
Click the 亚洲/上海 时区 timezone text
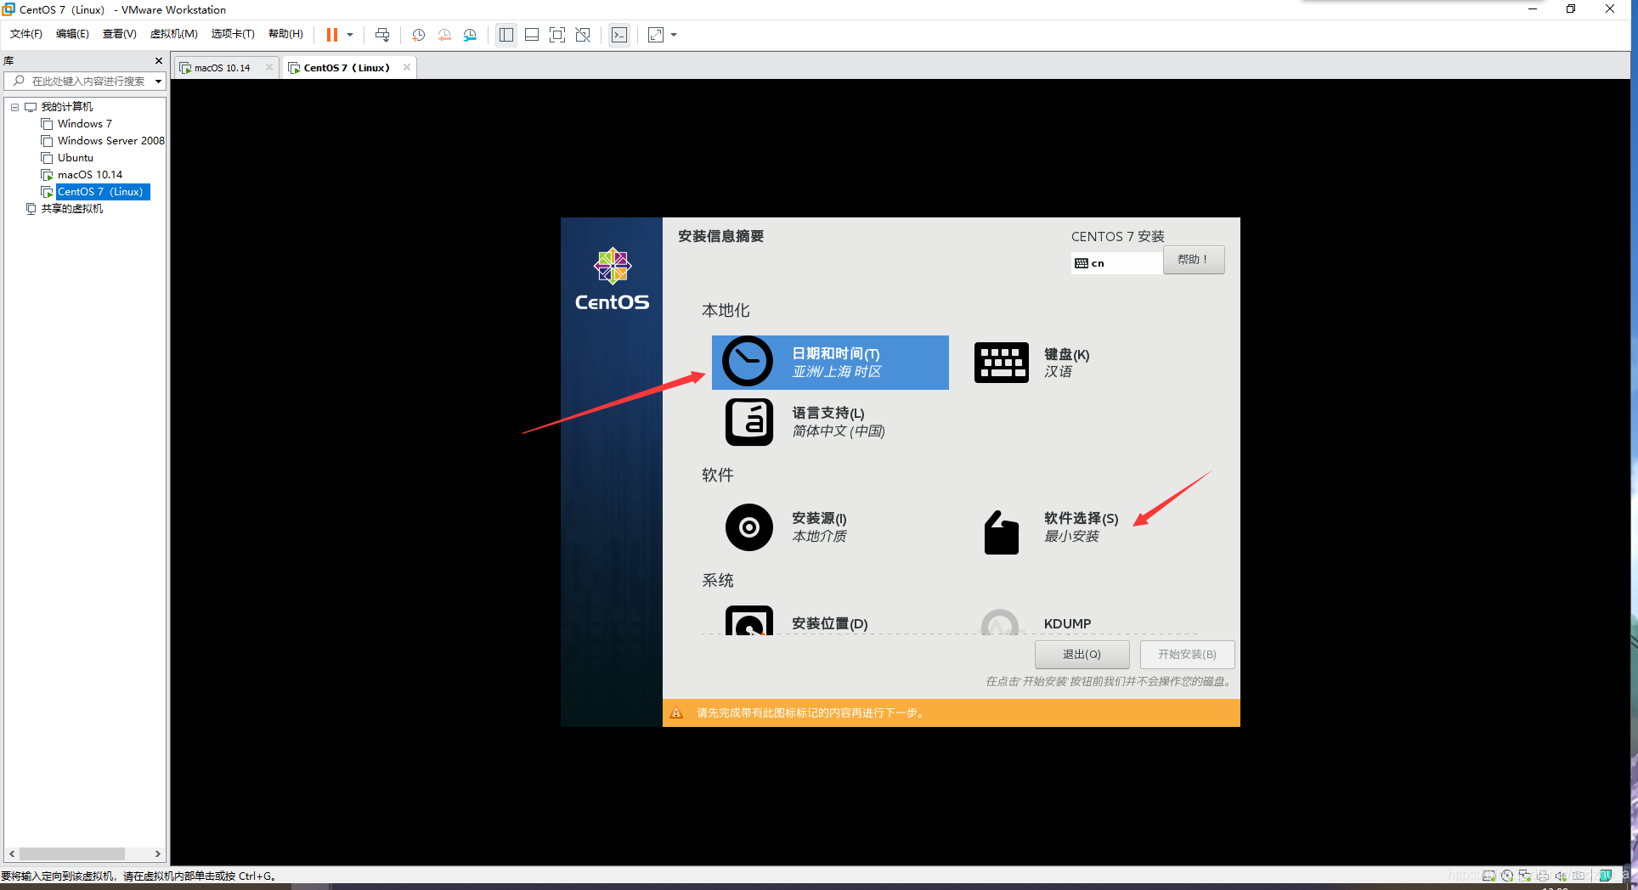[x=836, y=372]
